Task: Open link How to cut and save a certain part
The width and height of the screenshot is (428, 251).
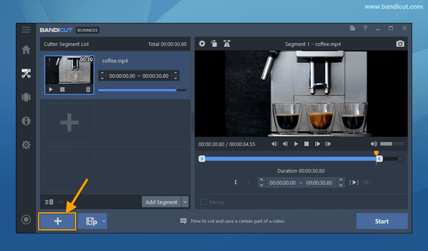Action: 238,221
